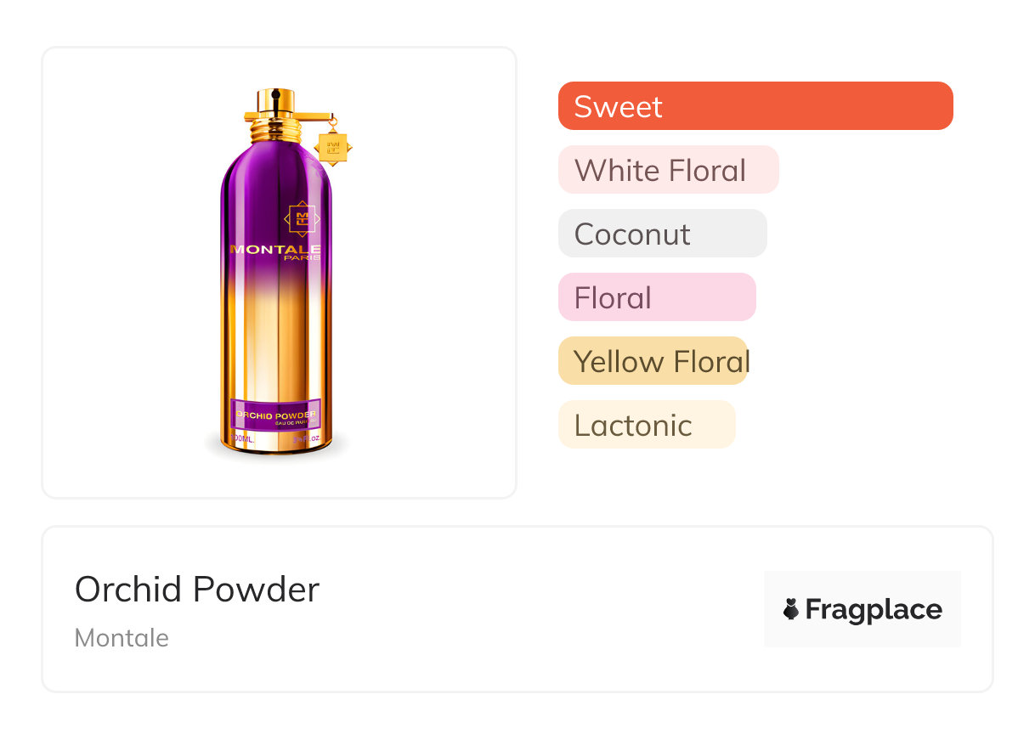Viewport: 1035px width, 734px height.
Task: Click the purple Orchid Powder label on bottle
Action: 275,415
